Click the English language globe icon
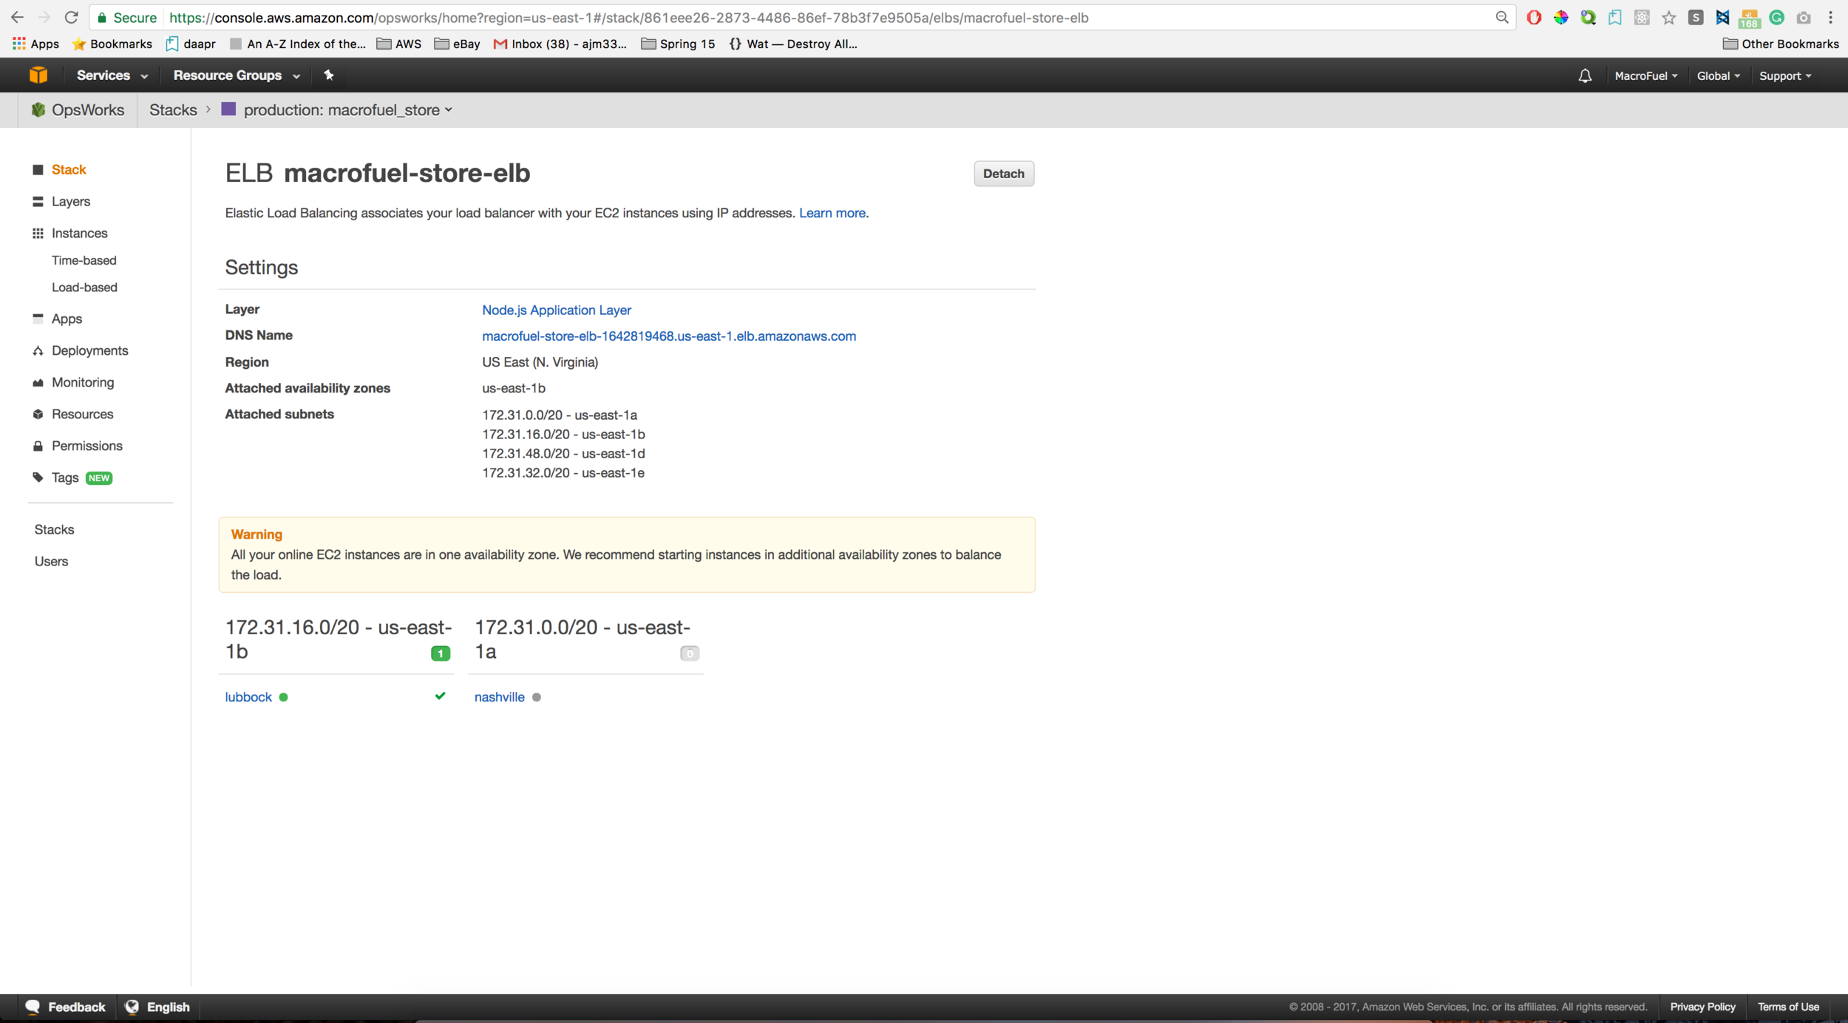 point(132,1007)
